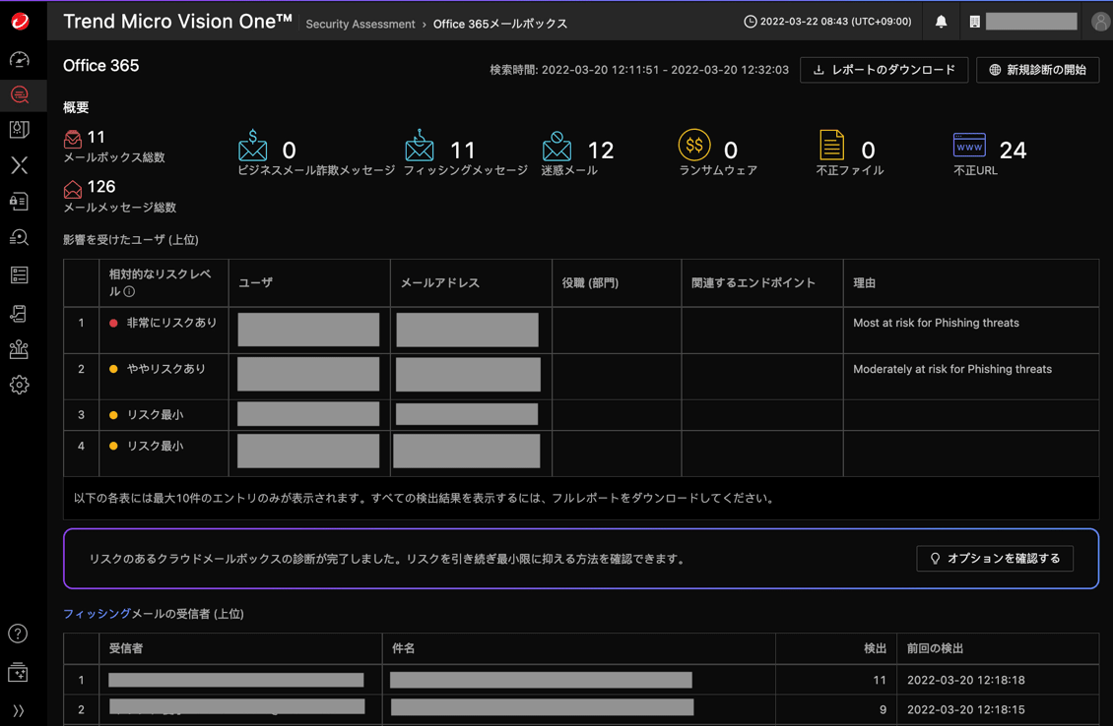The height and width of the screenshot is (726, 1113).
Task: Open the user account avatar icon
Action: click(x=1100, y=22)
